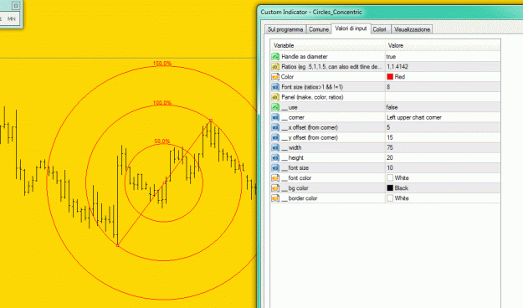Open the Sul programma tab
Screen dimensions: 523x308
pos(285,29)
